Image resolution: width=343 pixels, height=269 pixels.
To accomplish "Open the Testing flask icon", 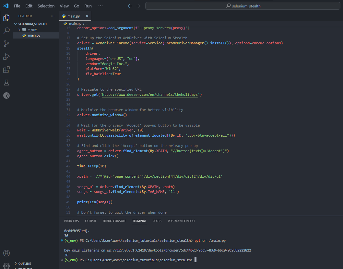I will pyautogui.click(x=6, y=83).
